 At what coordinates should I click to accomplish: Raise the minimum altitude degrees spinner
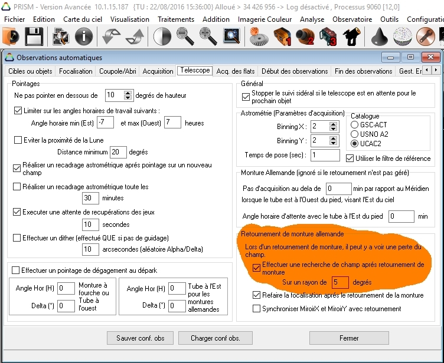click(x=128, y=92)
